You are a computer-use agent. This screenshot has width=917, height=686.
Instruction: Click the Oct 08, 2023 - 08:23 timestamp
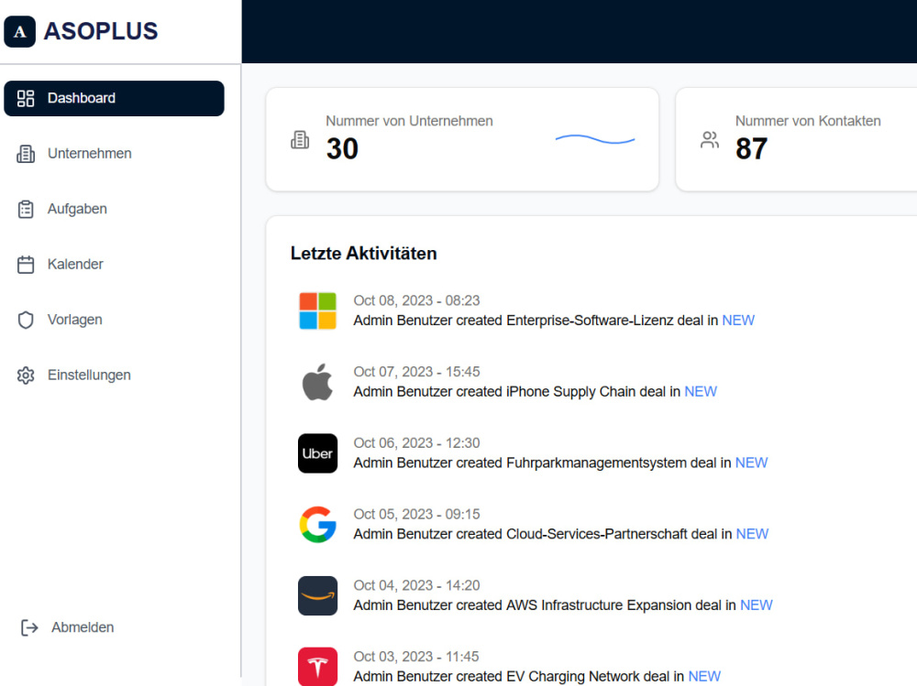(x=416, y=300)
